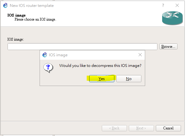186x136 pixels.
Task: Close the IOS image decompress dialog
Action: 140,55
